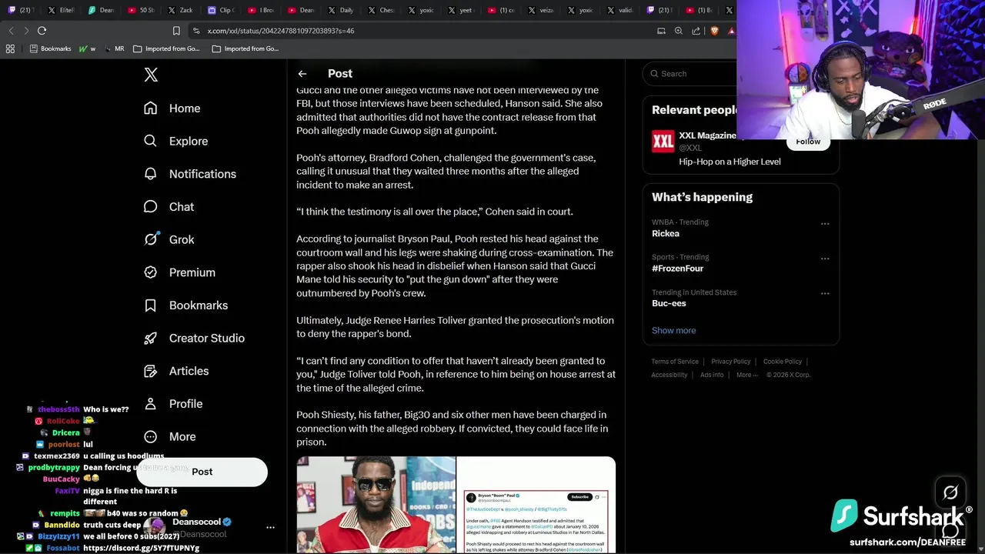Open the Terms of Service link
985x554 pixels.
coord(675,362)
